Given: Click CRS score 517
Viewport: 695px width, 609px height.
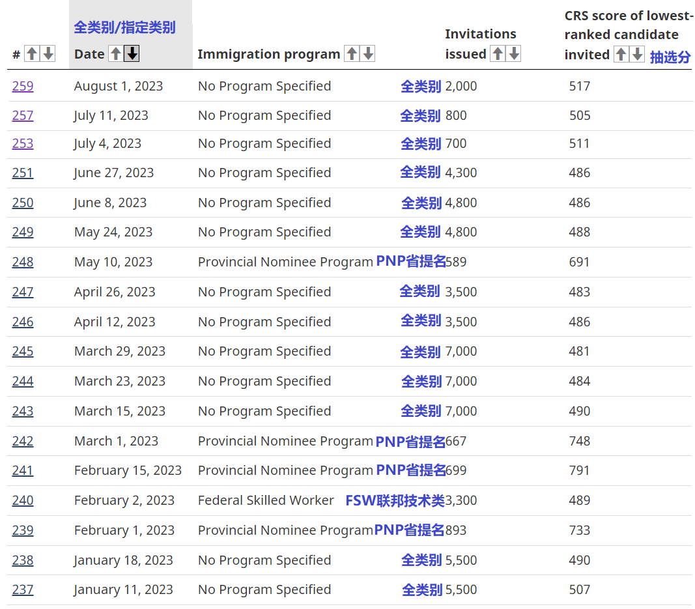Looking at the screenshot, I should pos(579,86).
